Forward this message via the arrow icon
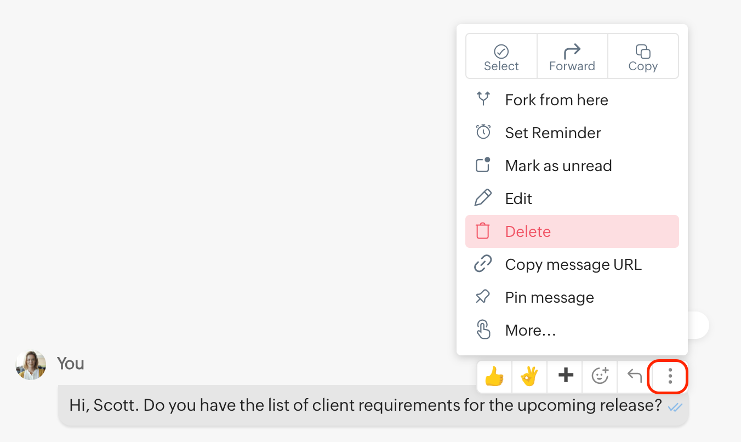Viewport: 741px width, 442px height. [572, 52]
